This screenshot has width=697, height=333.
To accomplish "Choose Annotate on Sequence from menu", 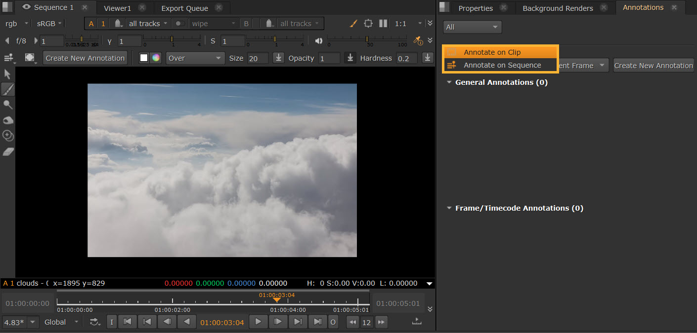I will [502, 65].
